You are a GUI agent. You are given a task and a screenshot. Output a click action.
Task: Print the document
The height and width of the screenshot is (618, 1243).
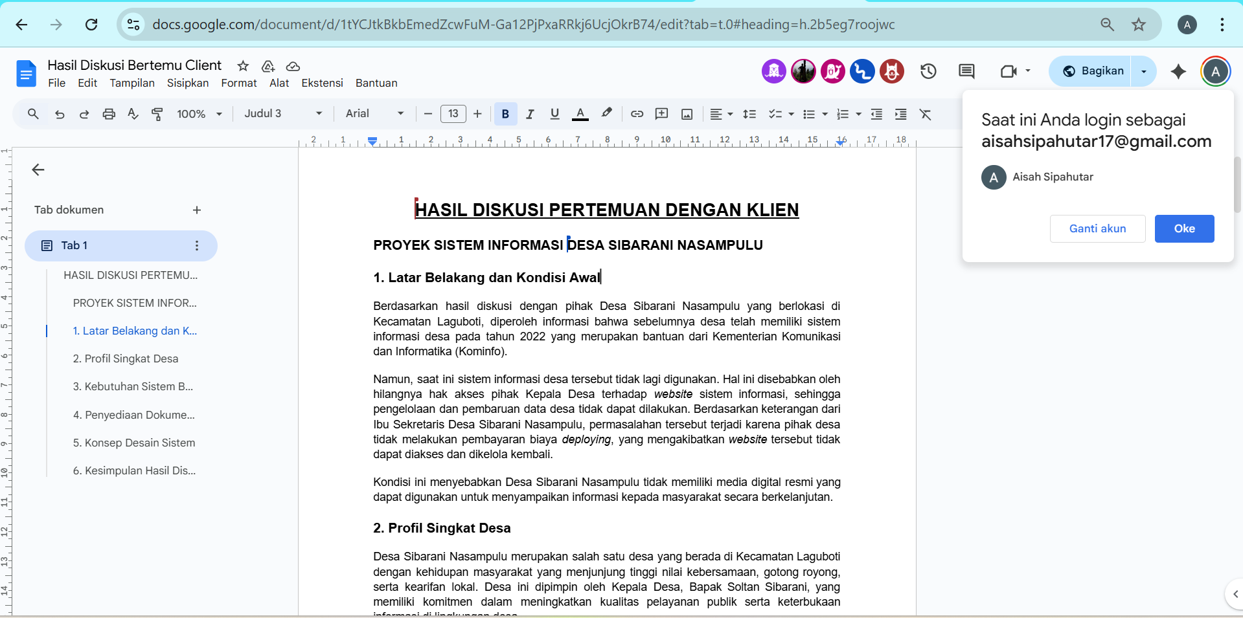(109, 114)
